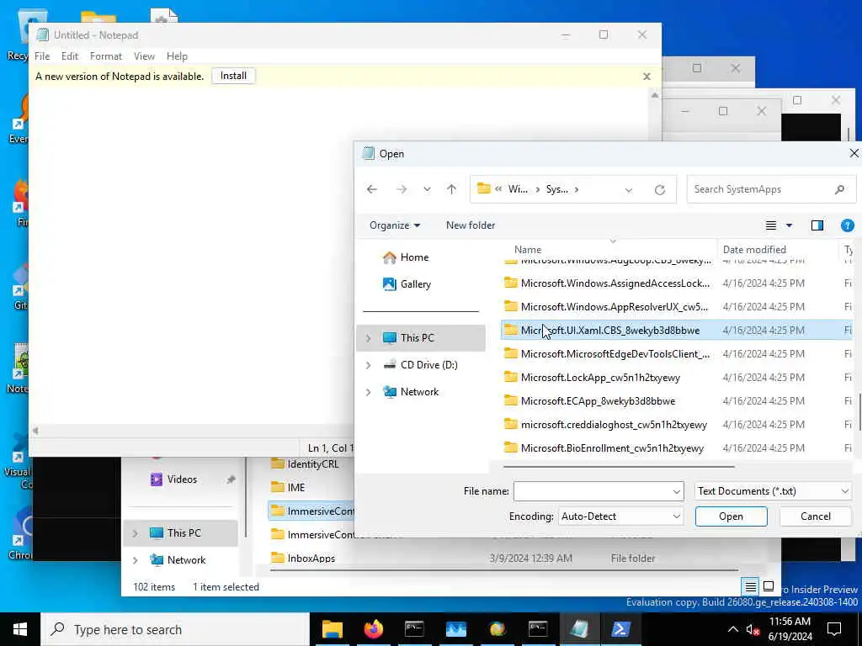Select Microsoft.UI.Xaml.CBS_8wekyb3d8bbwe folder
The height and width of the screenshot is (646, 862).
coord(676,330)
